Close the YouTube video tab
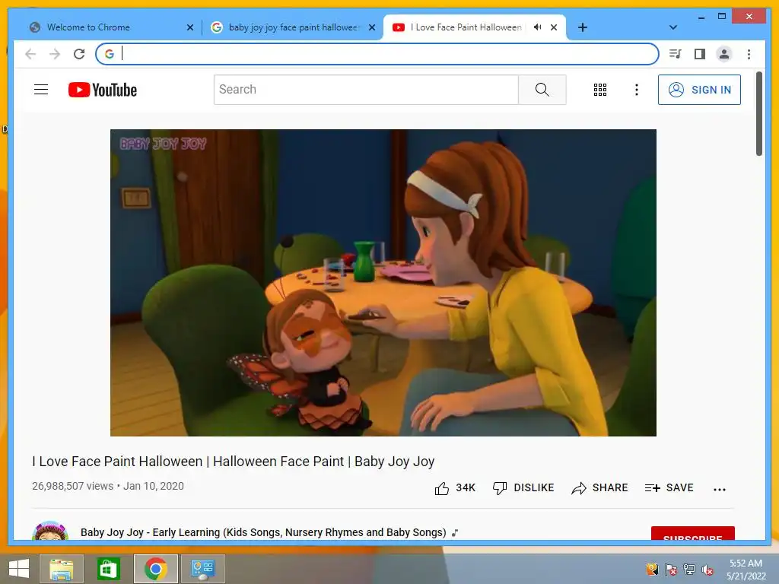Viewport: 779px width, 584px height. (x=554, y=27)
